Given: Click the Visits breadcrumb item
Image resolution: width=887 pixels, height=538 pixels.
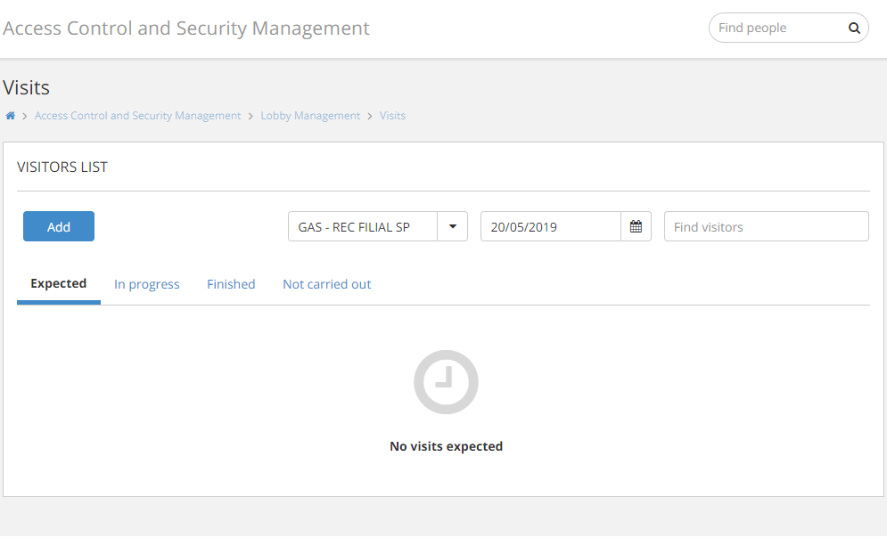Looking at the screenshot, I should tap(392, 116).
